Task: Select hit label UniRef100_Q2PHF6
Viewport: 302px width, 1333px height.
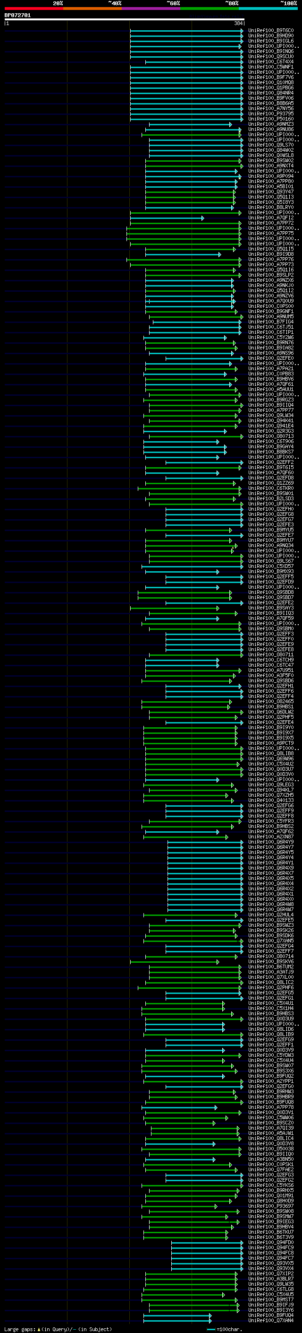Action: pyautogui.click(x=271, y=987)
